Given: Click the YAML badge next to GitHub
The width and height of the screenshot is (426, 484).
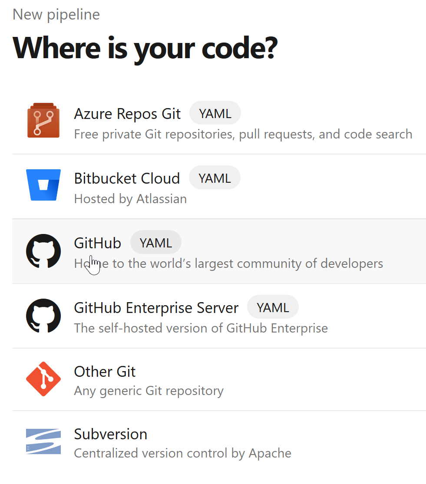Looking at the screenshot, I should click(155, 242).
